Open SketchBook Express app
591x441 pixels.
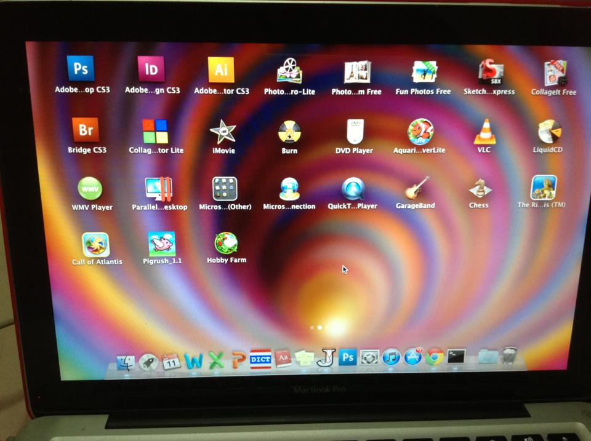(x=491, y=72)
